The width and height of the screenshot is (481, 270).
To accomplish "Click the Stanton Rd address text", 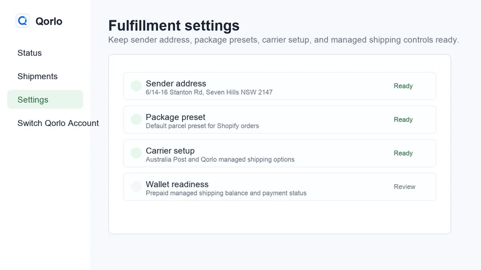I will (x=209, y=92).
